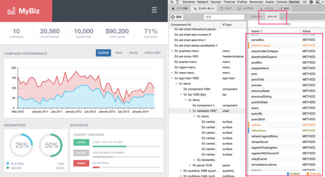Switch to the コンポーネント tab
This screenshot has width=325, height=177.
(204, 9)
